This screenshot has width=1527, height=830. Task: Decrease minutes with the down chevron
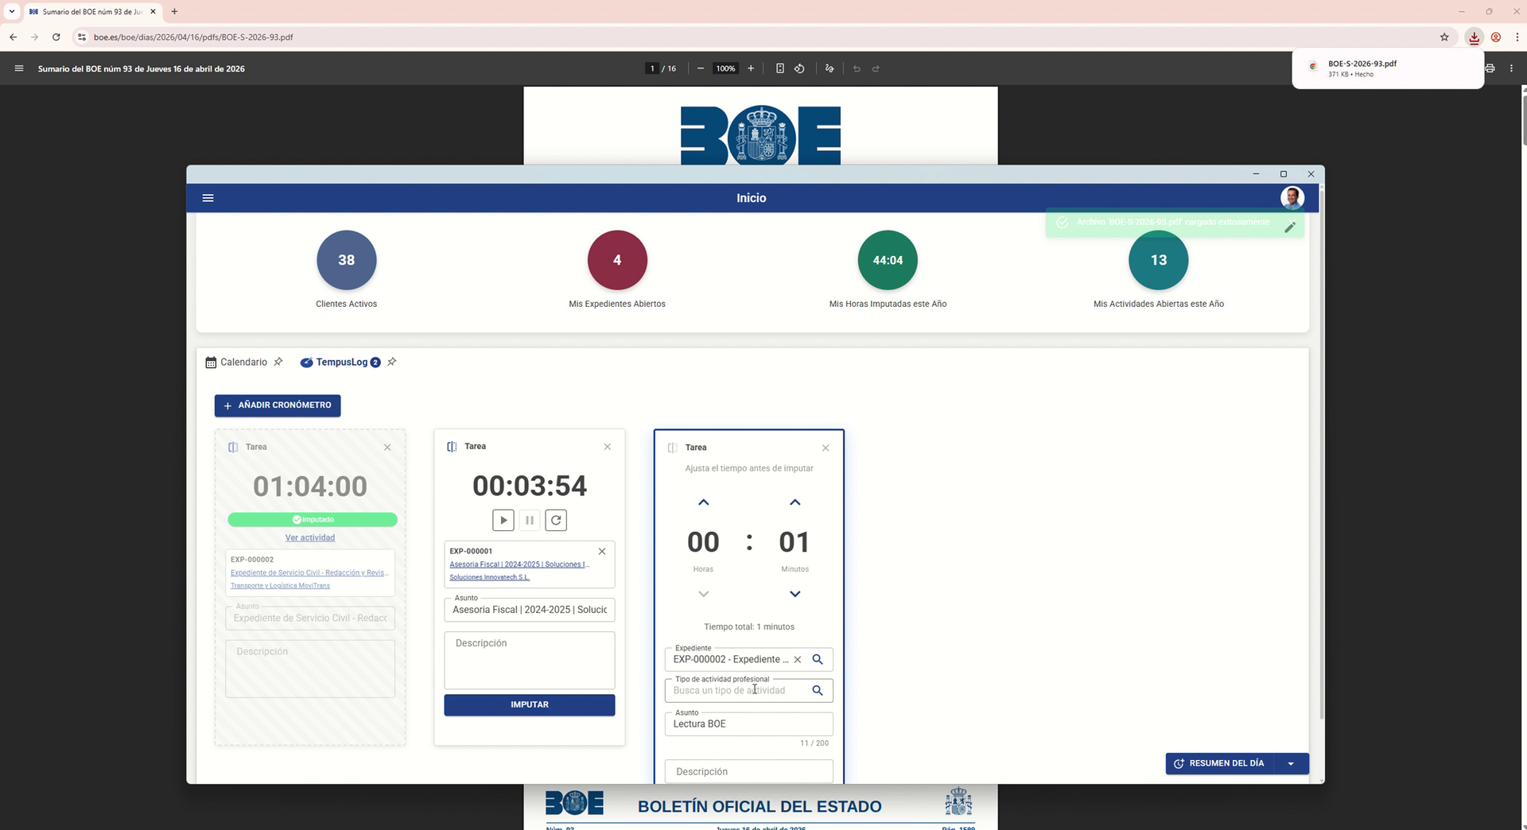[x=795, y=594]
